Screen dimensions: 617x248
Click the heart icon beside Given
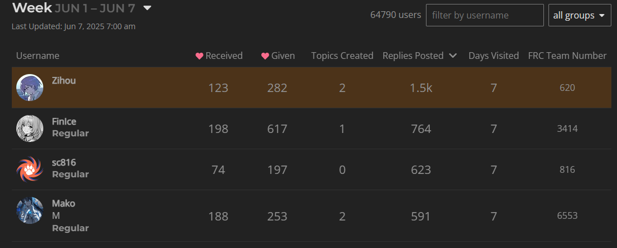click(265, 56)
